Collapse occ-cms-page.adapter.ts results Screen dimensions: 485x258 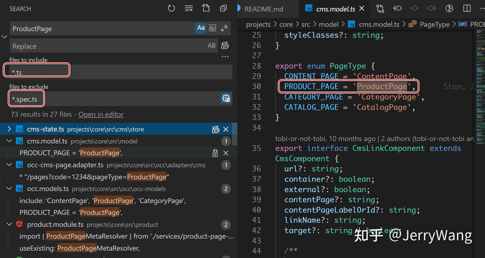pos(9,165)
